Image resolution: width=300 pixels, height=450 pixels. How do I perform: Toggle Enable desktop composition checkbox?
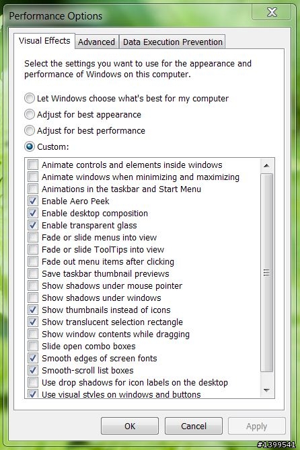pyautogui.click(x=33, y=213)
